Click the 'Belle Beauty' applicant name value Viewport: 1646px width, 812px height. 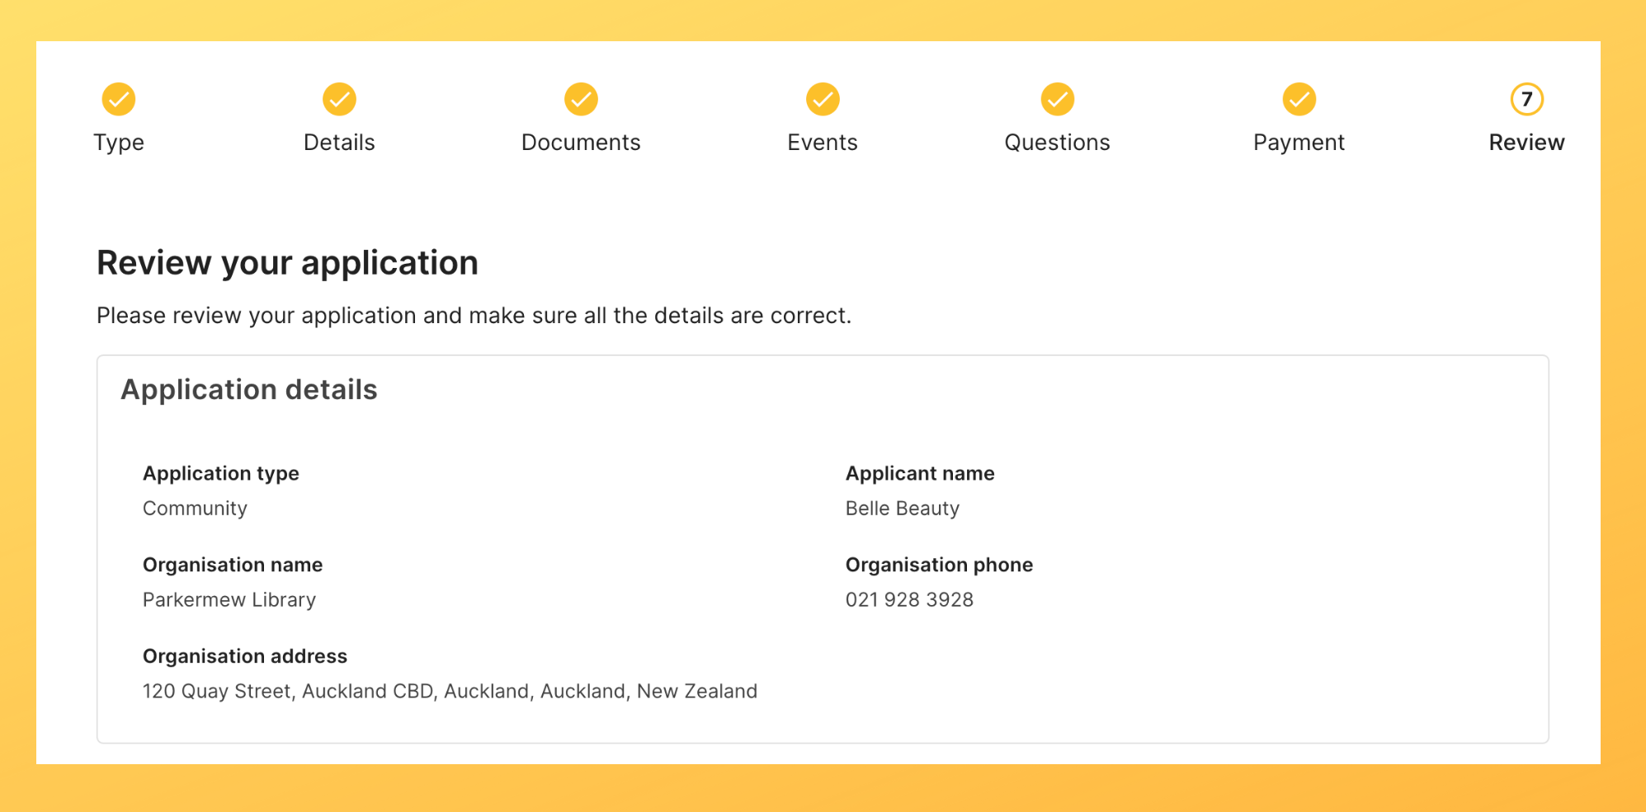(903, 509)
